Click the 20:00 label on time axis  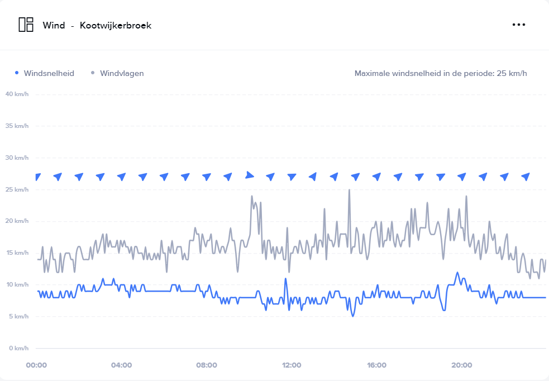[x=462, y=365]
